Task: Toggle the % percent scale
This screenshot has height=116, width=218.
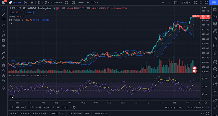Action: [x=188, y=108]
